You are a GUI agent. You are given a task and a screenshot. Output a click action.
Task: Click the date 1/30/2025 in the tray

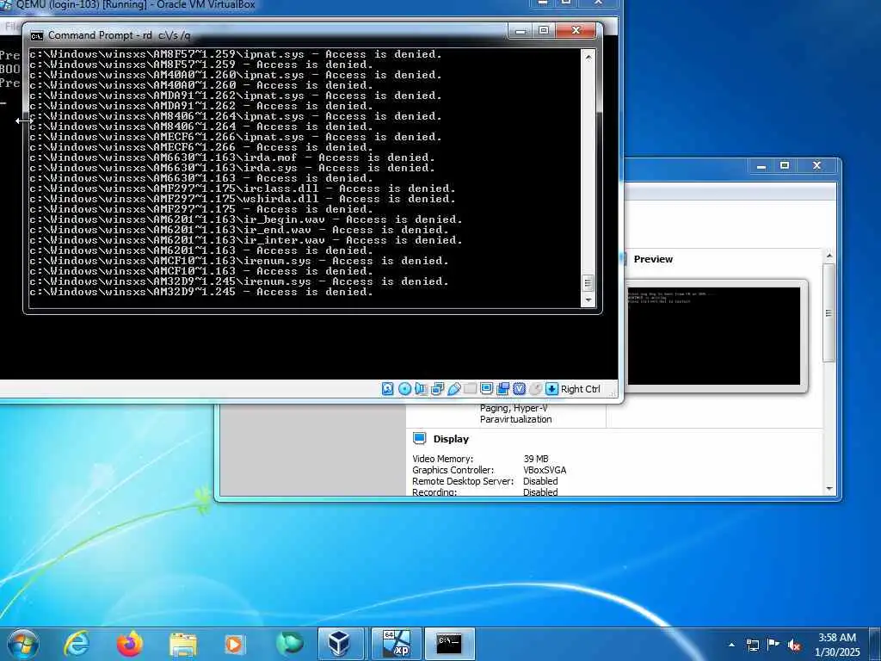(x=837, y=652)
